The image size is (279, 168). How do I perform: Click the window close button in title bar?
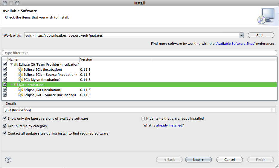pos(5,3)
